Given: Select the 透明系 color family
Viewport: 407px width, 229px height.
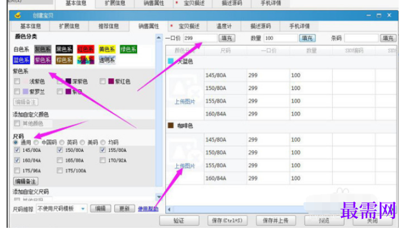Looking at the screenshot, I should point(107,60).
